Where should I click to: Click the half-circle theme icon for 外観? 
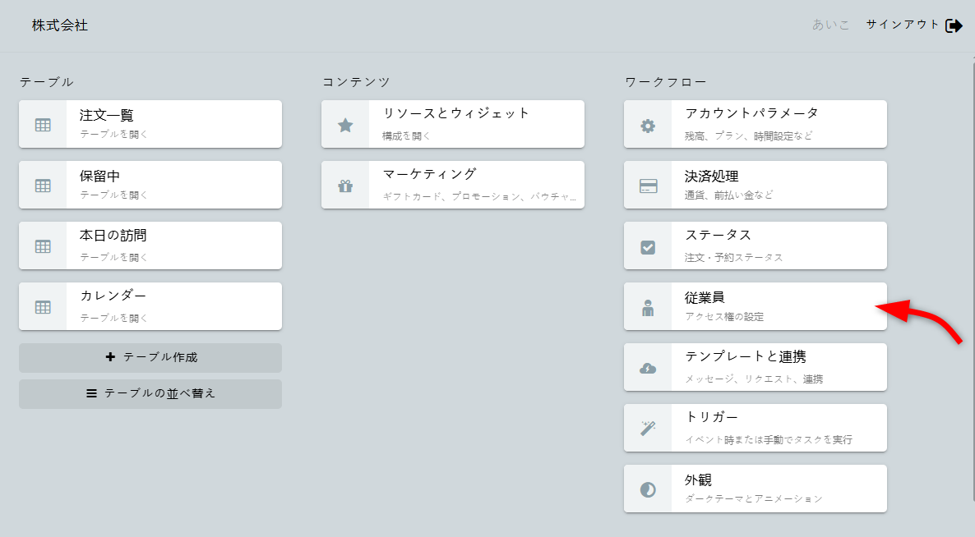click(648, 489)
